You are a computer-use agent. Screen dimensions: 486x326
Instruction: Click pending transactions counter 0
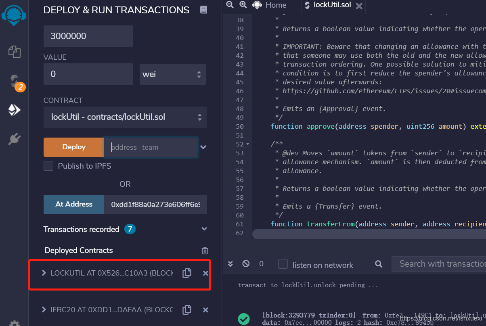tap(261, 264)
